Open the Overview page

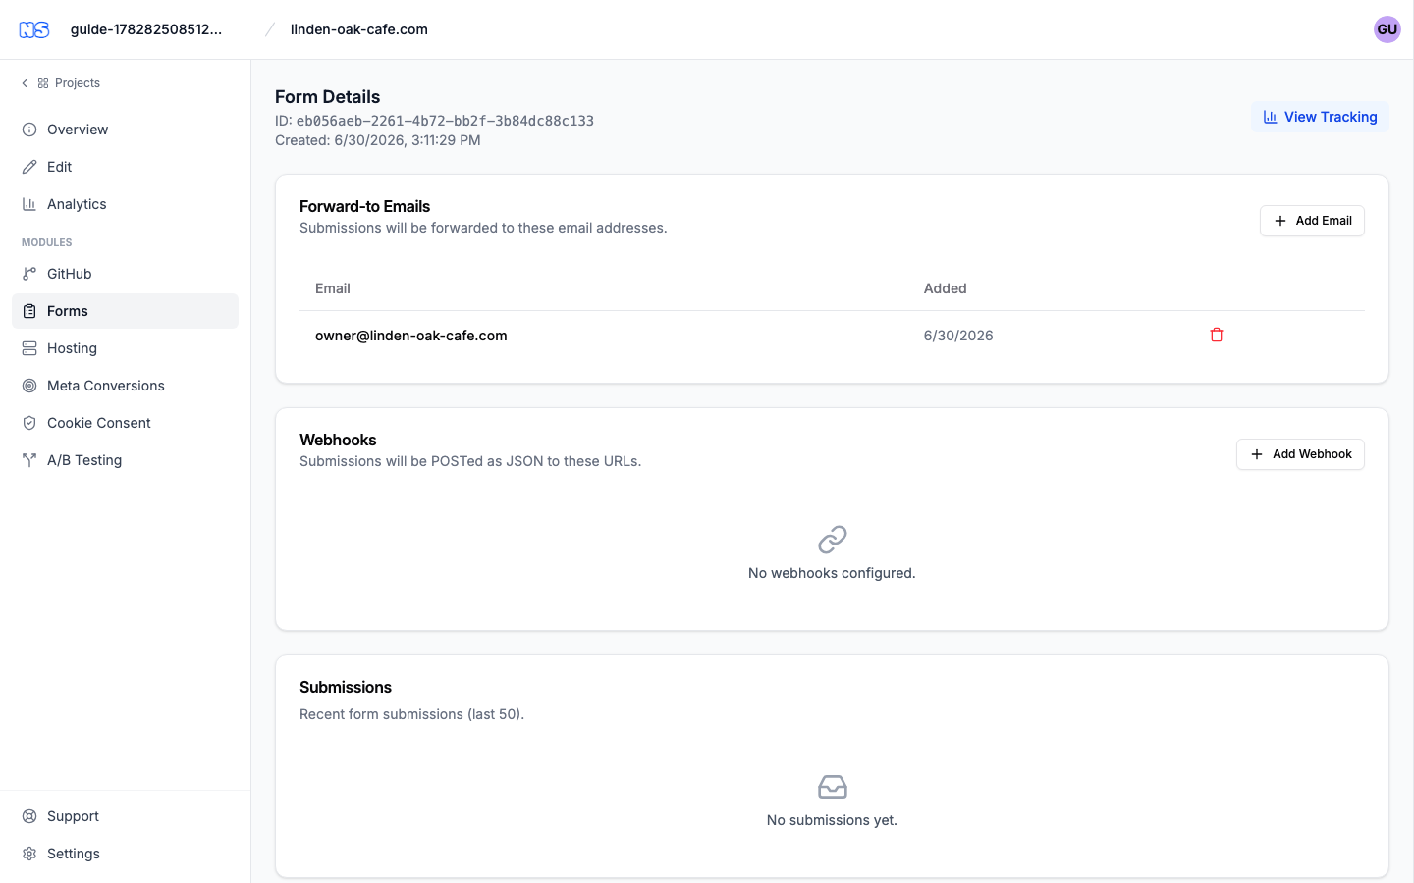tap(125, 130)
